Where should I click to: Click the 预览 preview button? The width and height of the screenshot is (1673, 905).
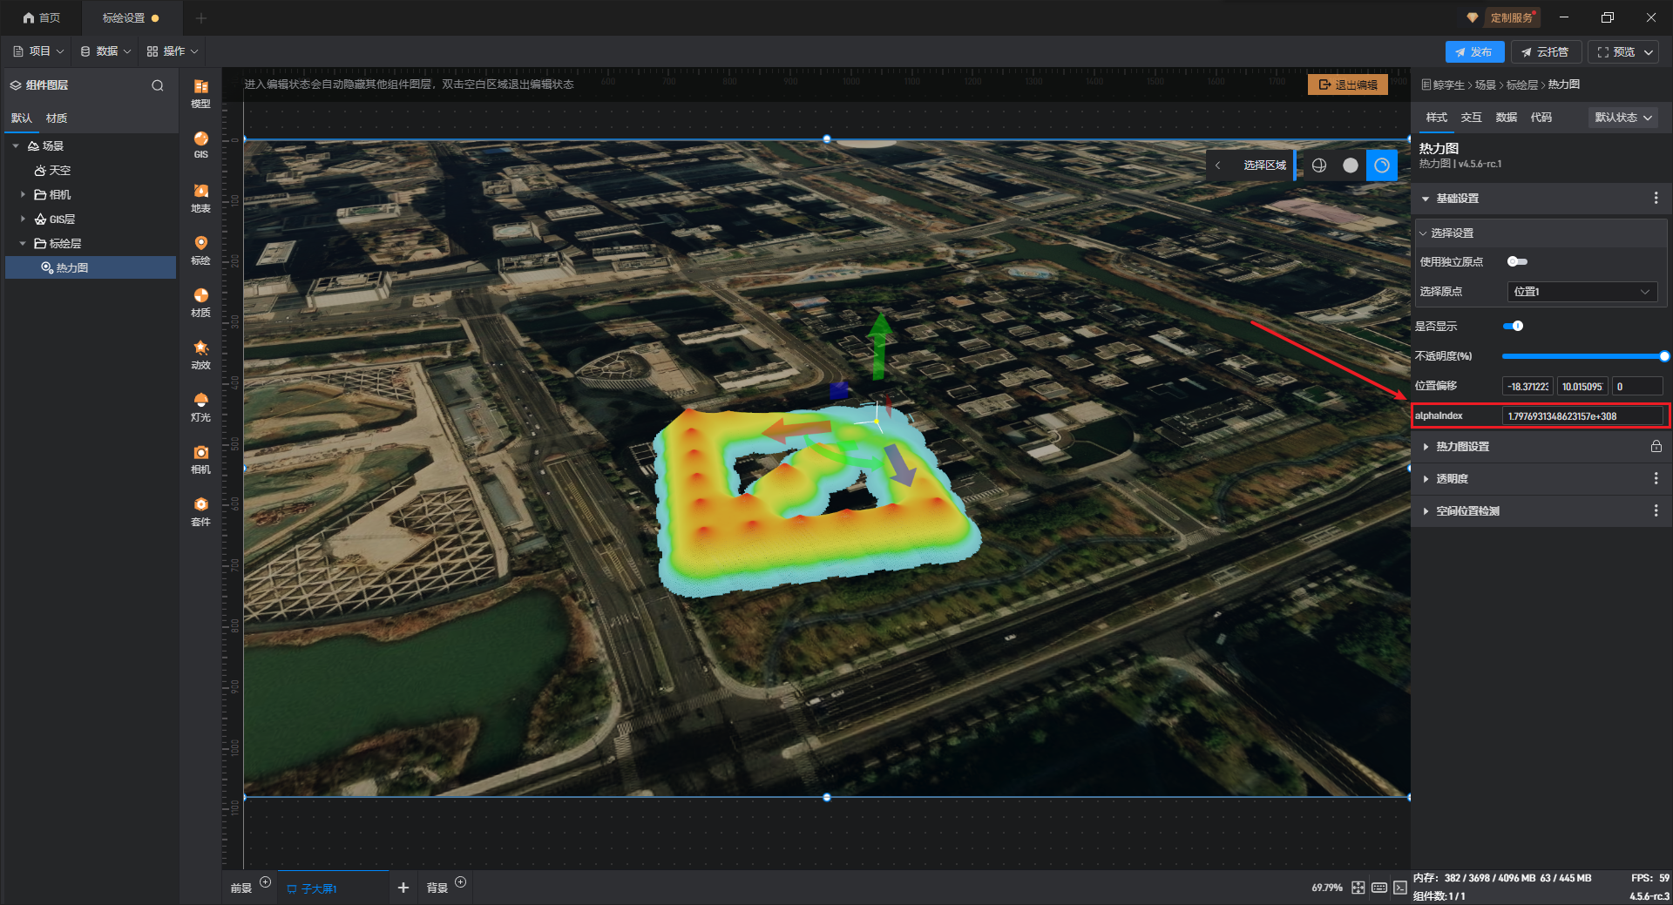tap(1615, 52)
